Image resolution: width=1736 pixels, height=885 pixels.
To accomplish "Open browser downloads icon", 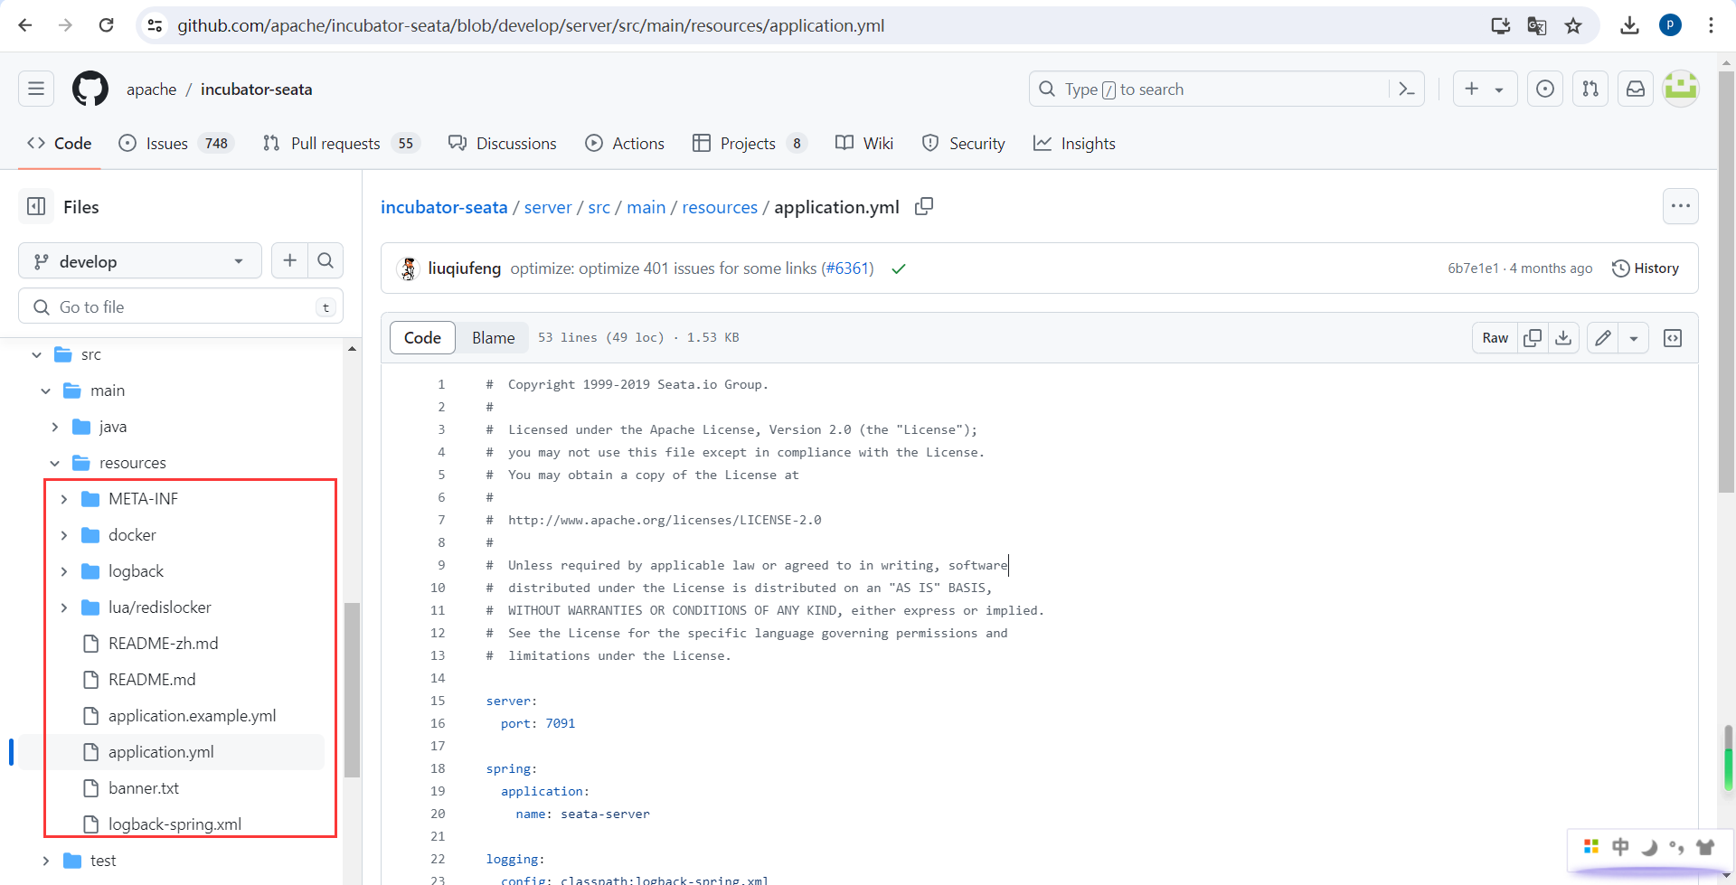I will pos(1629,25).
